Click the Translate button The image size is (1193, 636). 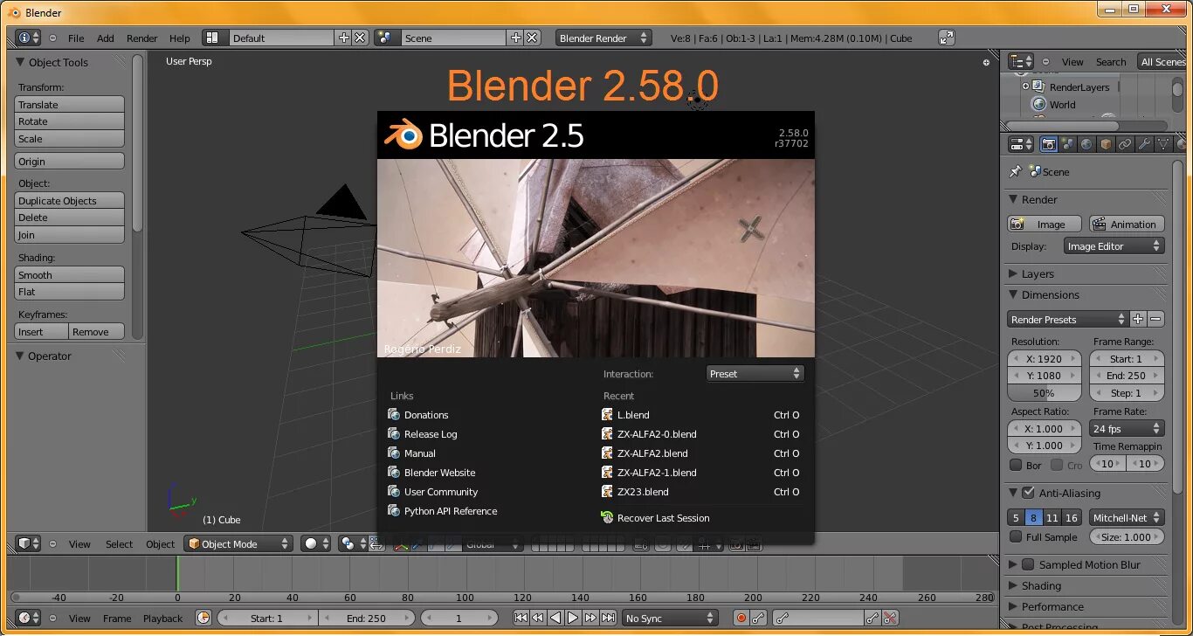click(x=70, y=104)
